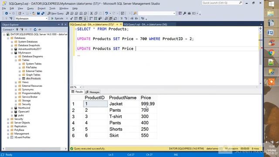Open the Find combo box dropdown in toolbar

click(174, 14)
